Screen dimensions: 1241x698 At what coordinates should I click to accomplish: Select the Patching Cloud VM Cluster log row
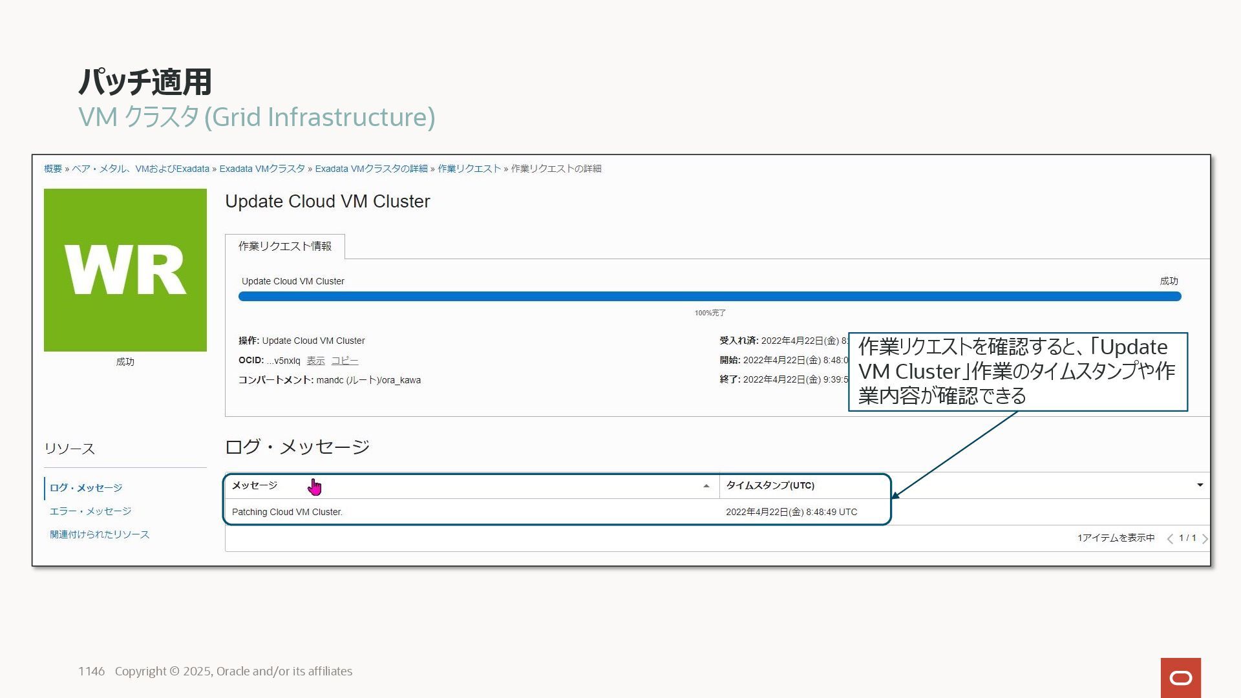pos(287,512)
